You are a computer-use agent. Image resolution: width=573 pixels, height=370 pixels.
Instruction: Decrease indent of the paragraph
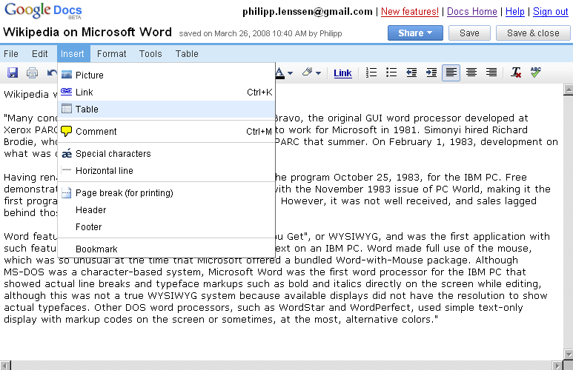pyautogui.click(x=411, y=73)
